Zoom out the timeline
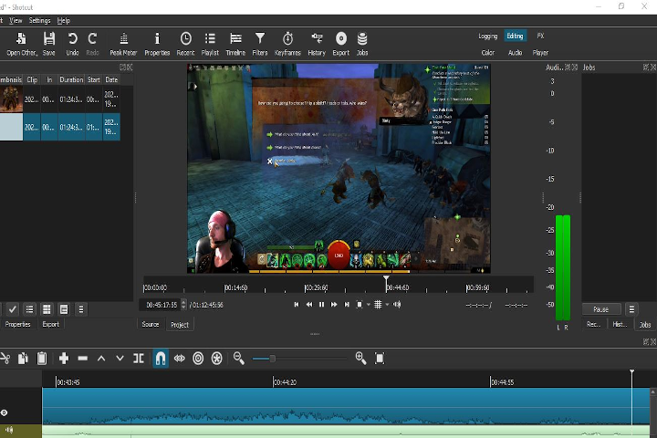This screenshot has width=657, height=438. click(239, 359)
